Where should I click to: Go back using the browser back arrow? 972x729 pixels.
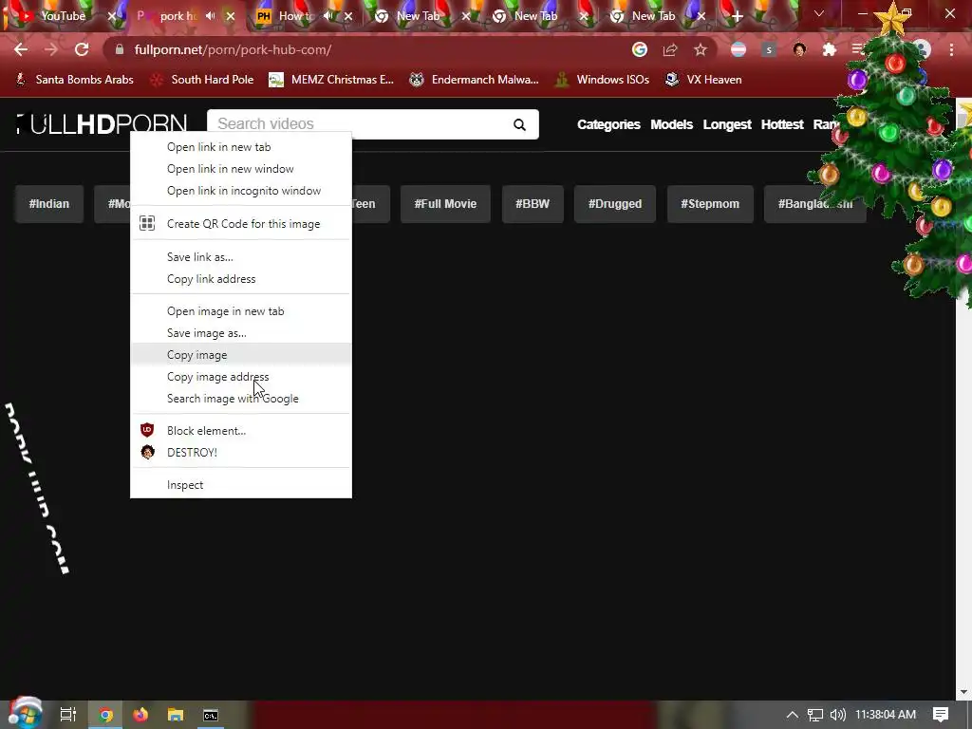[x=21, y=49]
